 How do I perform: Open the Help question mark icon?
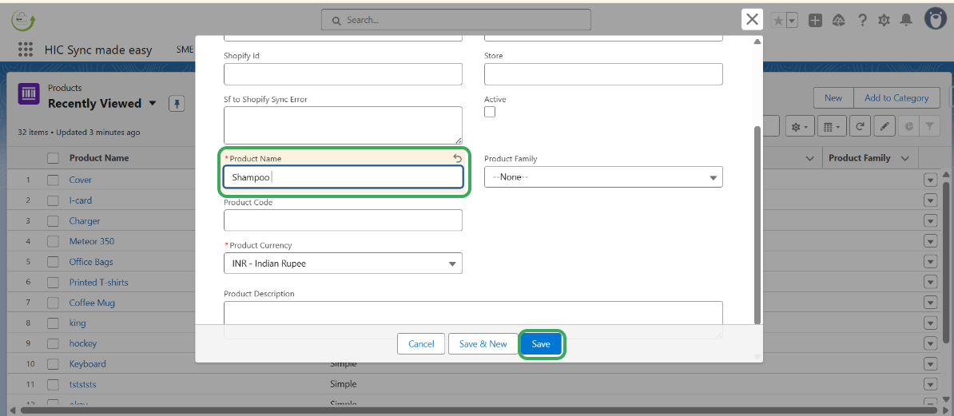862,21
